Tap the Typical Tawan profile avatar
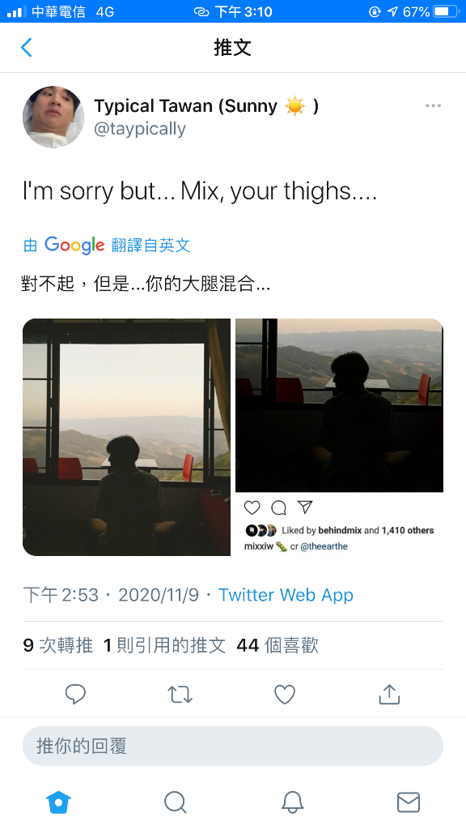This screenshot has width=466, height=830. click(x=53, y=117)
